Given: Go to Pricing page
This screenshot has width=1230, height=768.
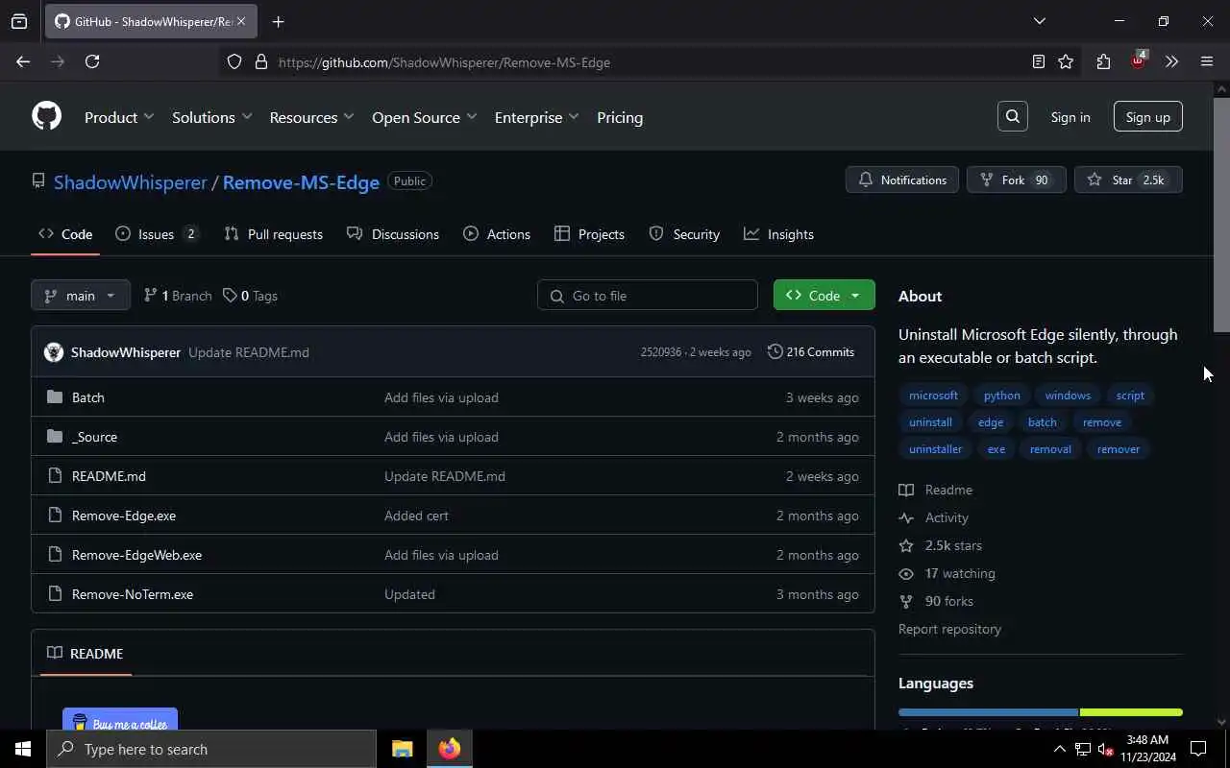Looking at the screenshot, I should [620, 117].
